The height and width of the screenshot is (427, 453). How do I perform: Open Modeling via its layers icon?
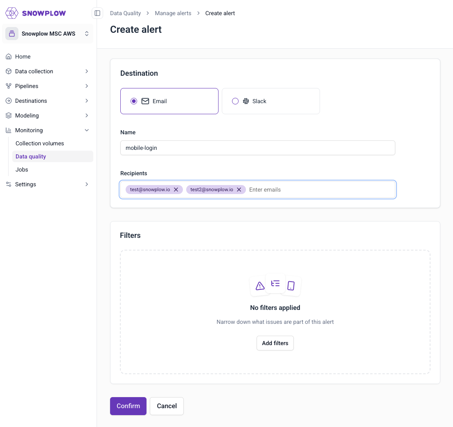(x=9, y=115)
